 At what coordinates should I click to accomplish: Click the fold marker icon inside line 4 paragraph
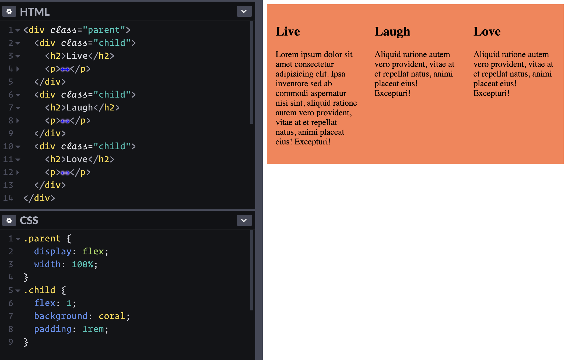[x=65, y=70]
